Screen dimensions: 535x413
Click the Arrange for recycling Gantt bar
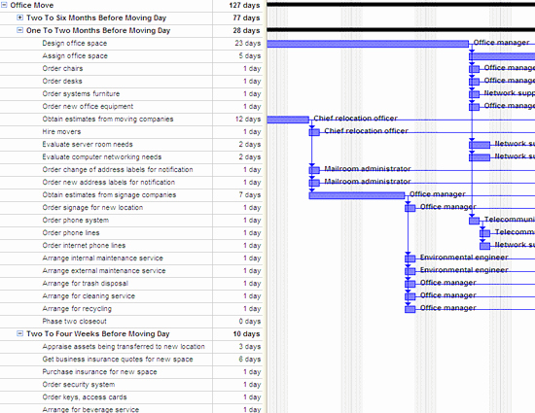(x=410, y=309)
